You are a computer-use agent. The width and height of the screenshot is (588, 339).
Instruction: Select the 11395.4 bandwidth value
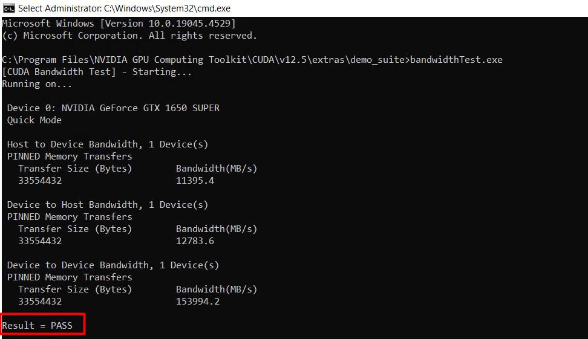(195, 181)
